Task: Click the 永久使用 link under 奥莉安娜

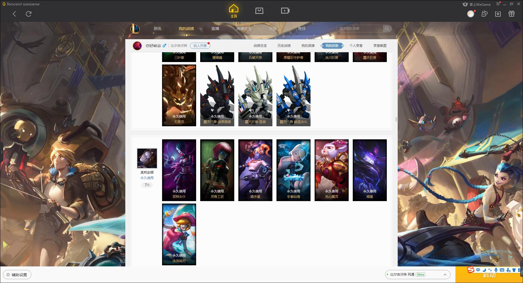Action: (x=147, y=178)
